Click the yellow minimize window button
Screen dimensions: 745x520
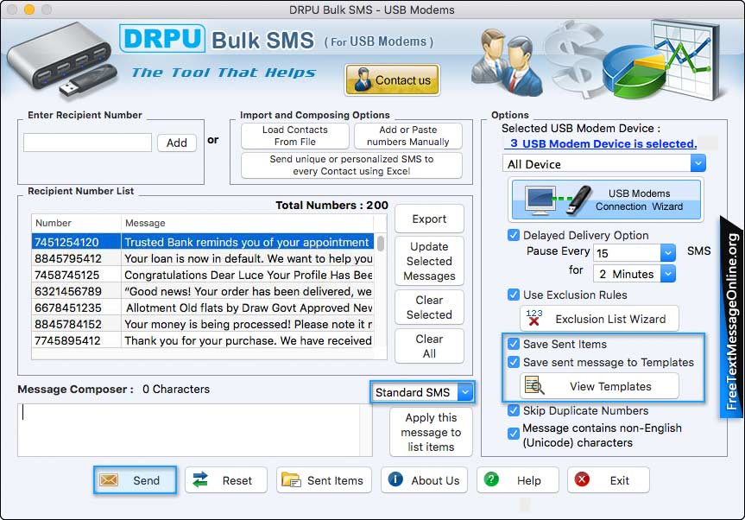coord(29,9)
